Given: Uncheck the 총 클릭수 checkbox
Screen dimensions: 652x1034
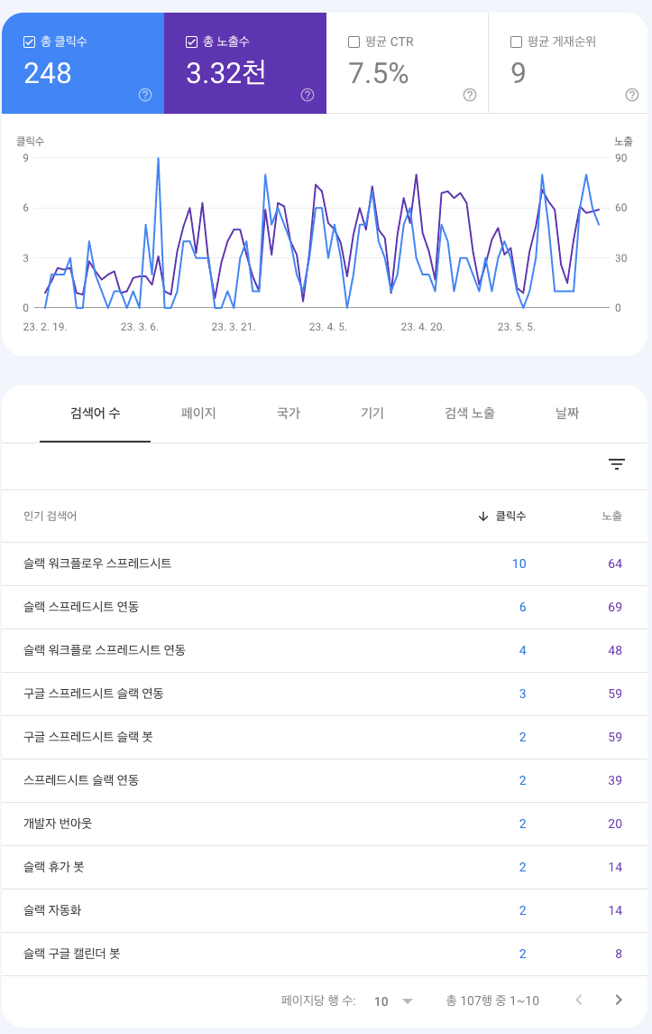Looking at the screenshot, I should (29, 42).
